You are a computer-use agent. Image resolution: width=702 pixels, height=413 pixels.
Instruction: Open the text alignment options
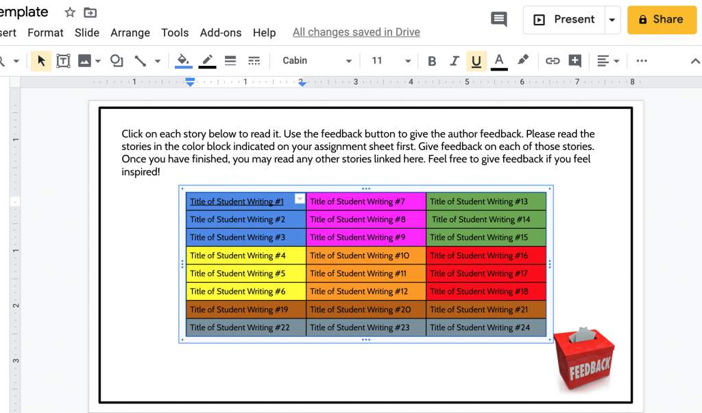608,61
